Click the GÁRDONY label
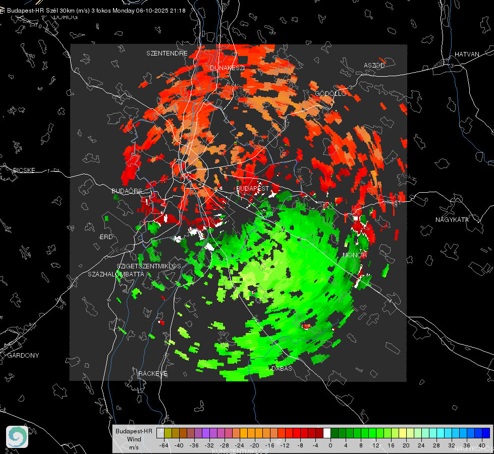 [23, 356]
